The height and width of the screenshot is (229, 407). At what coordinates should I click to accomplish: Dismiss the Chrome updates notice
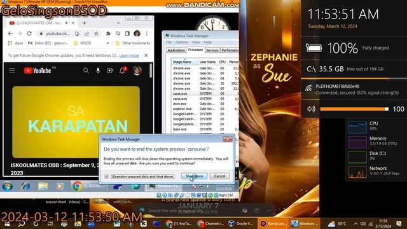coord(146,55)
